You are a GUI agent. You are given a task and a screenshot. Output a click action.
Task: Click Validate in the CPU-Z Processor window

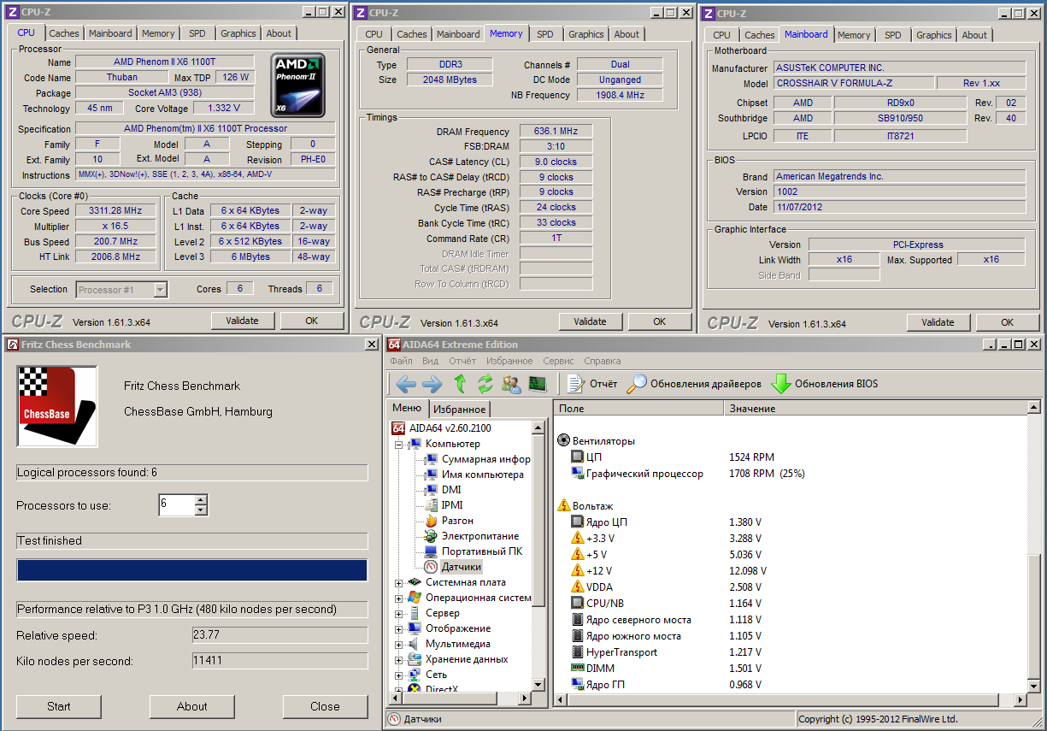[x=243, y=321]
